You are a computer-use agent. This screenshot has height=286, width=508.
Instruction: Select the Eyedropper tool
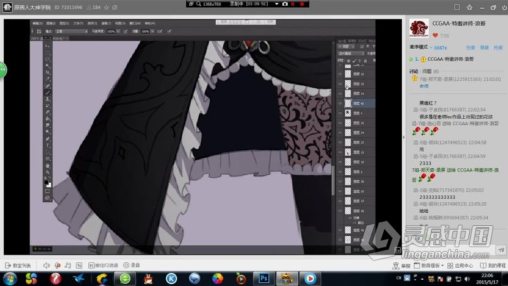pos(48,79)
